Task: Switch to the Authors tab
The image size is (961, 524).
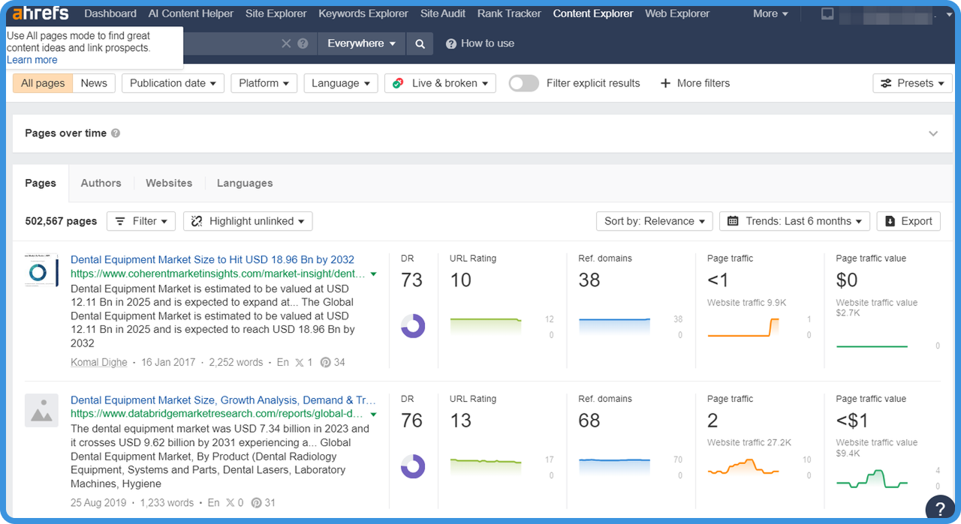Action: (x=101, y=183)
